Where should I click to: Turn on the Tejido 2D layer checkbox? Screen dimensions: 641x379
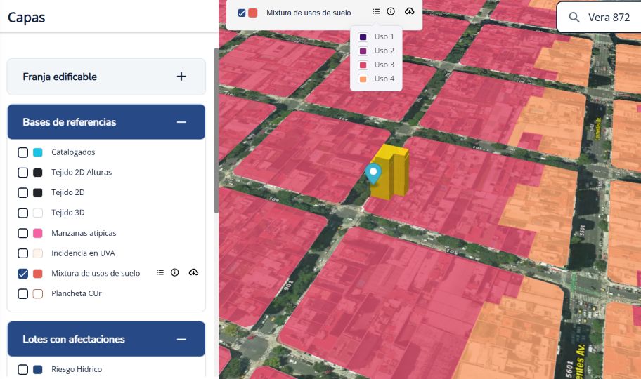coord(23,192)
